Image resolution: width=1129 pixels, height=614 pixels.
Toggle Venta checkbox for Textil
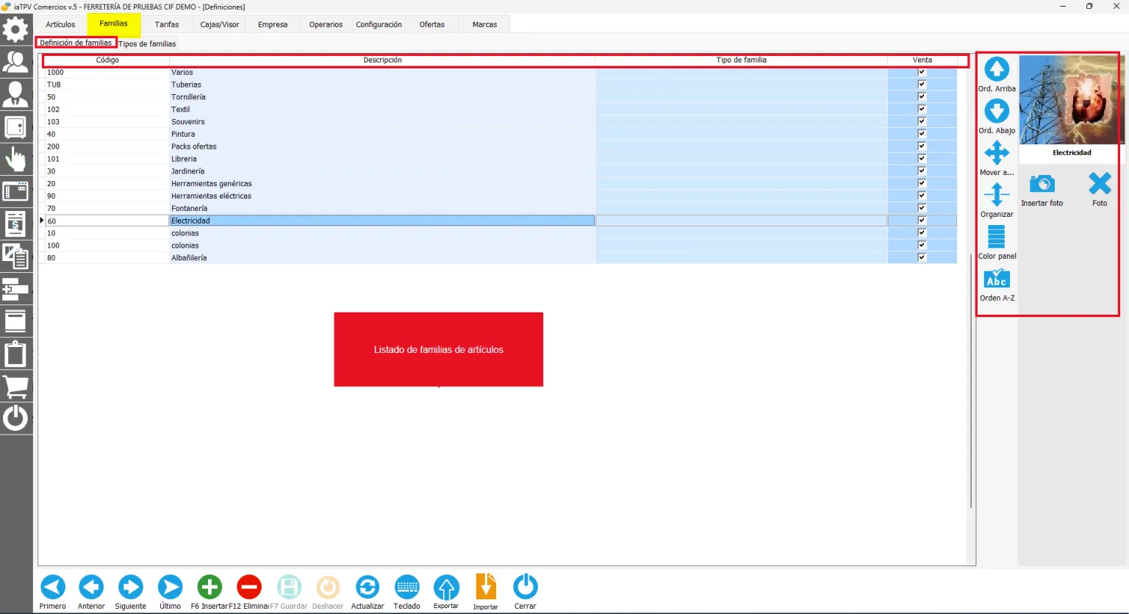(x=922, y=110)
